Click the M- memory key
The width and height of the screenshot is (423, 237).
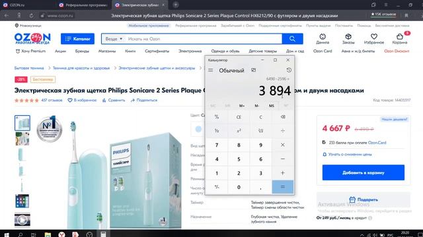pyautogui.click(x=257, y=106)
